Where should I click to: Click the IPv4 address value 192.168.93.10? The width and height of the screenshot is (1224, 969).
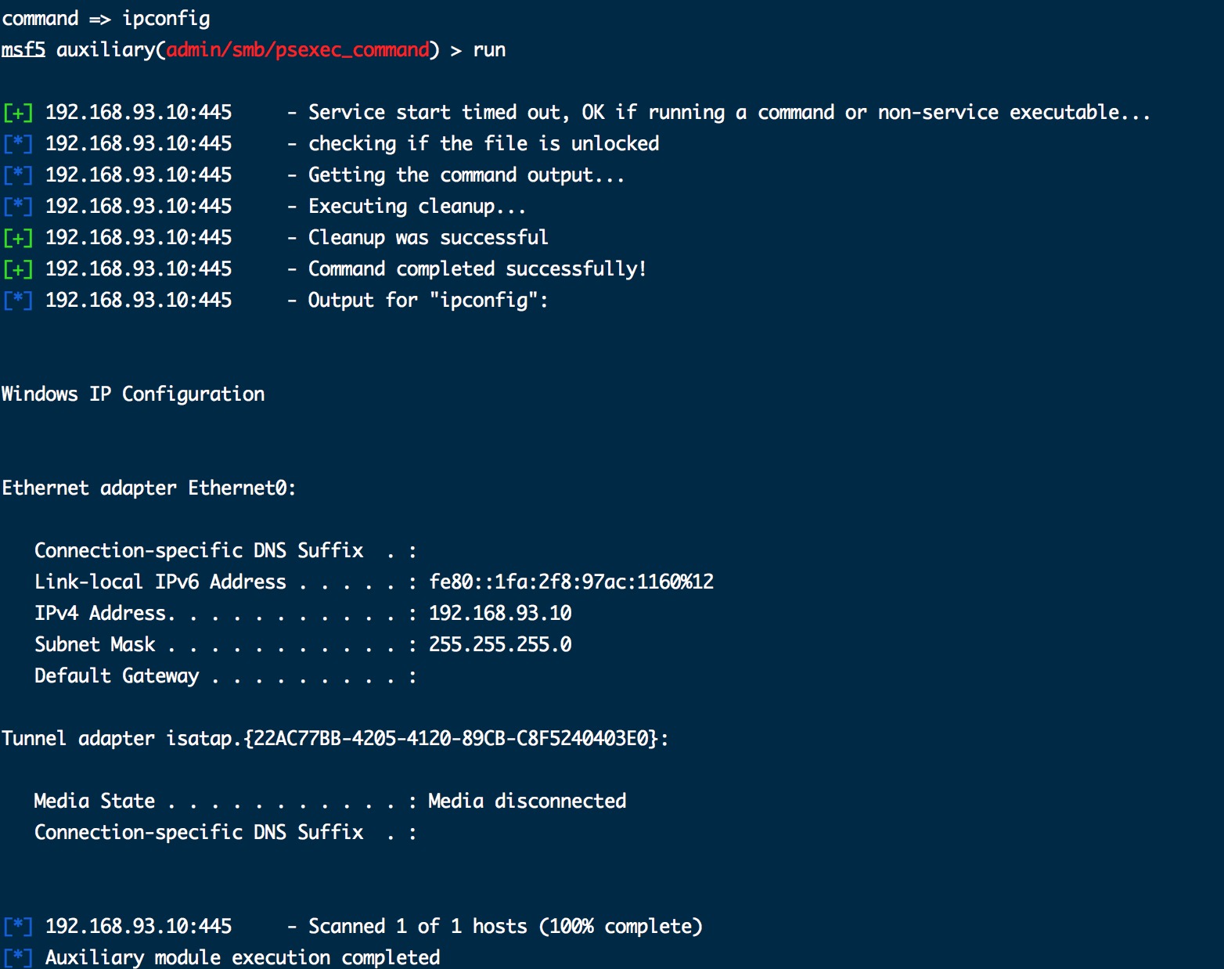point(500,613)
